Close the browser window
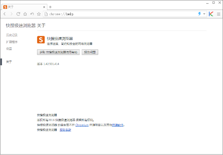223x155 pixels. 220,2
